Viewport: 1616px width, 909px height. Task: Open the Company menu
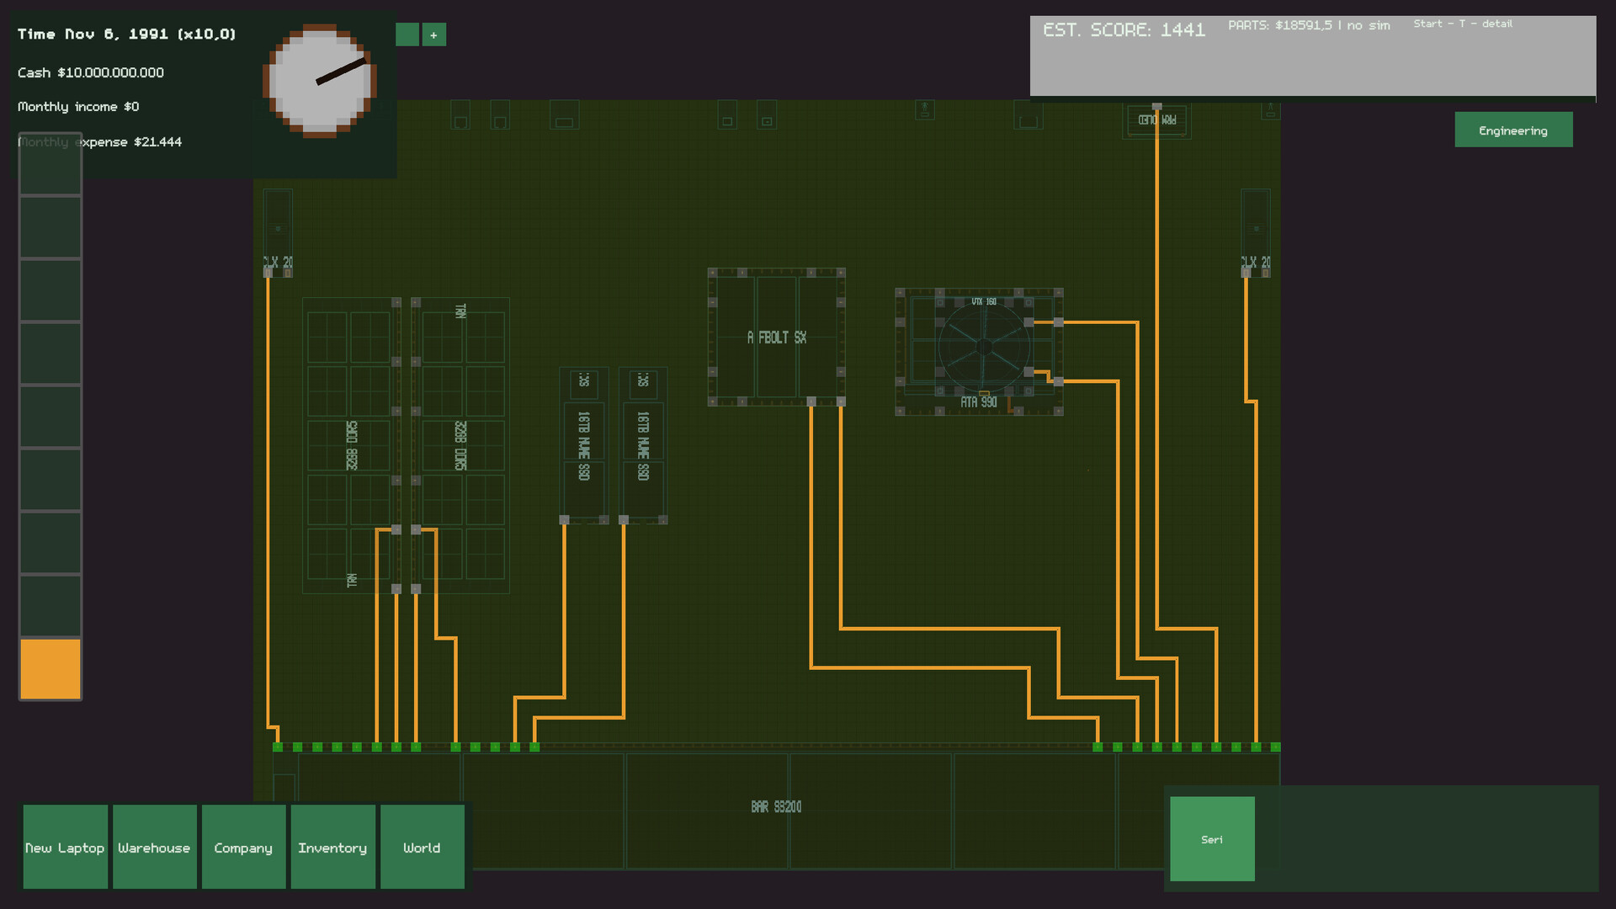click(x=243, y=847)
